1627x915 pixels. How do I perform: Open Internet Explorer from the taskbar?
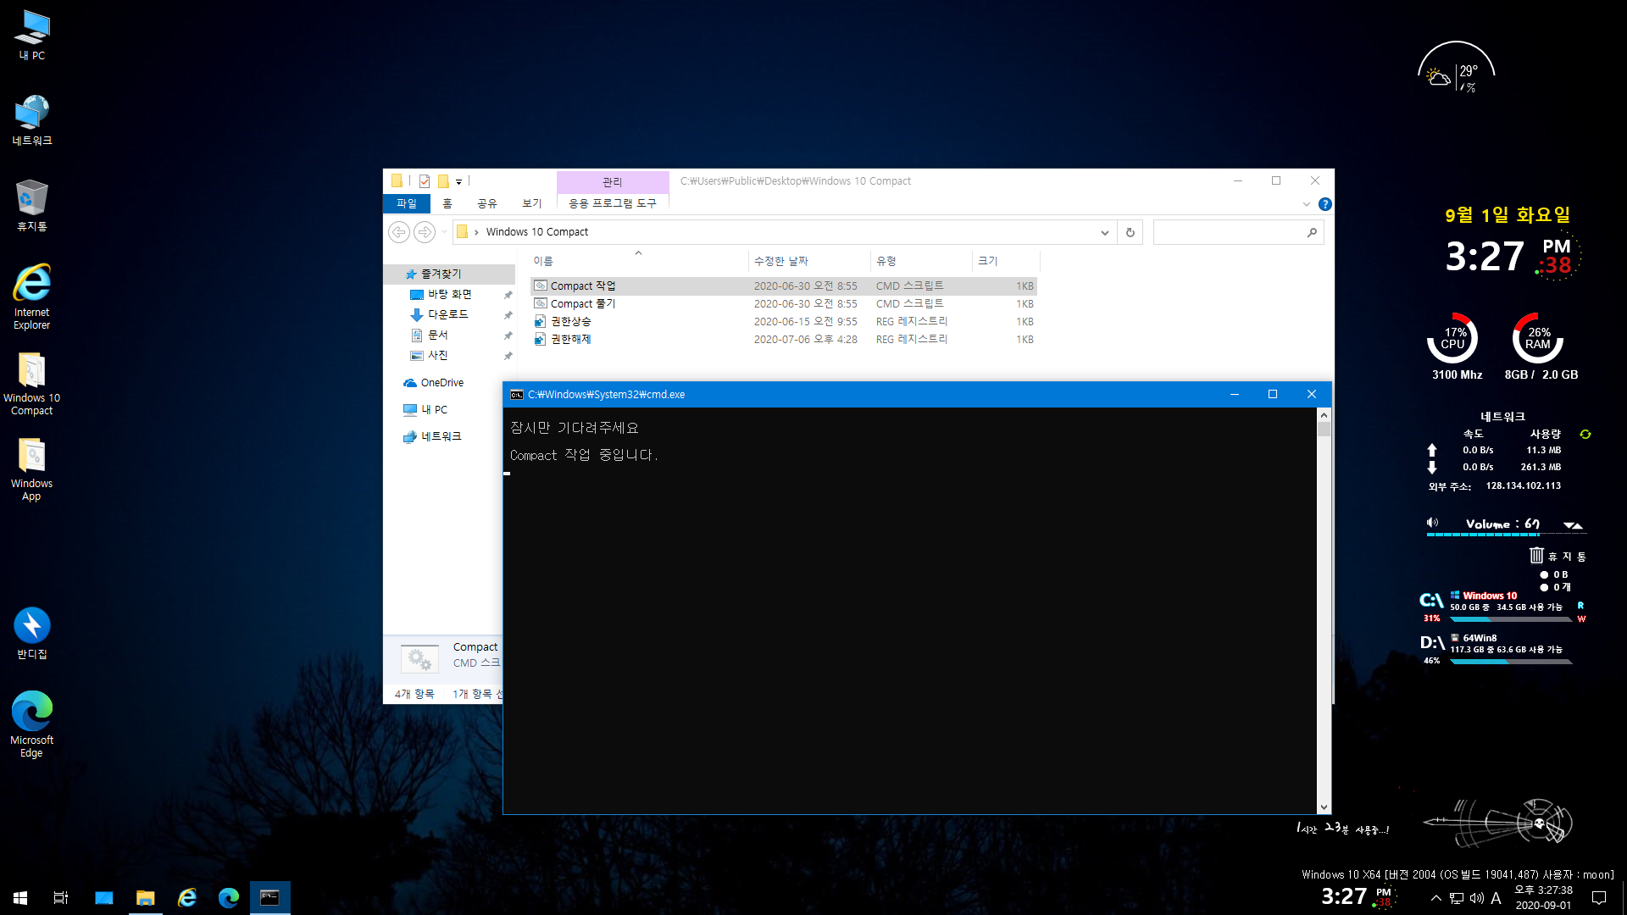pyautogui.click(x=187, y=897)
